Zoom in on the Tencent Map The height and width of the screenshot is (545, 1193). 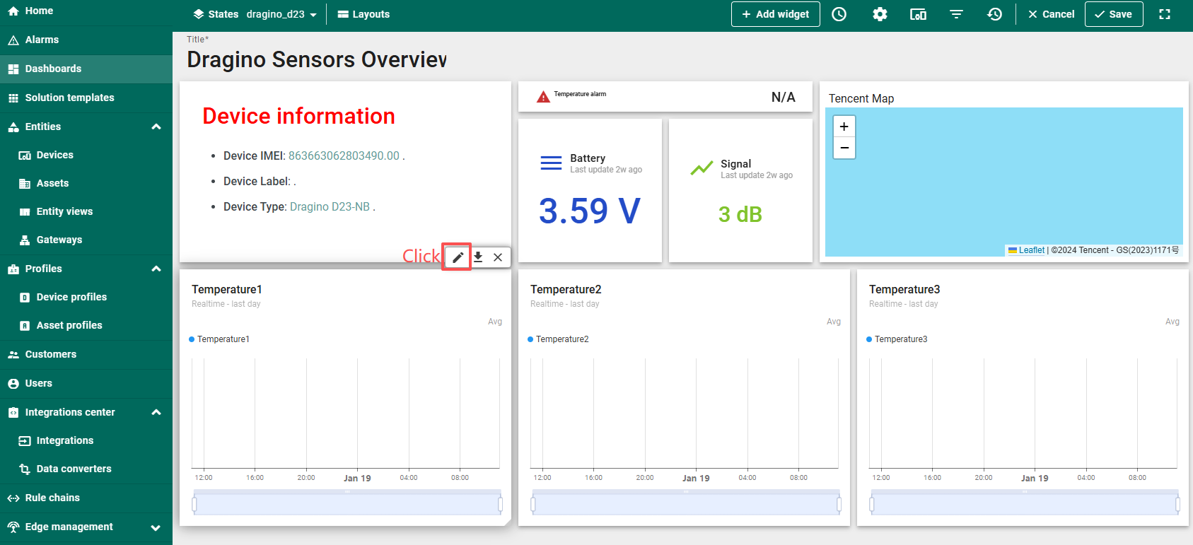point(844,127)
